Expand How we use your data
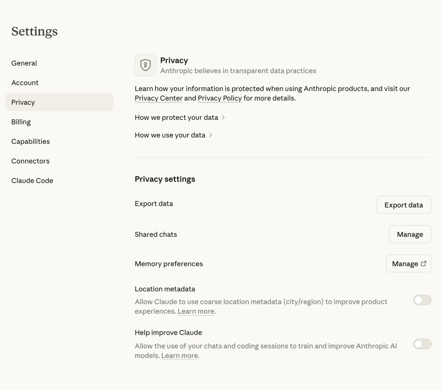 tap(174, 135)
